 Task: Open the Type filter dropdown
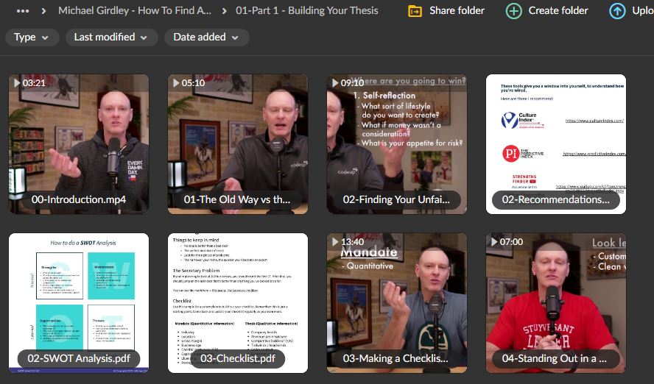32,38
